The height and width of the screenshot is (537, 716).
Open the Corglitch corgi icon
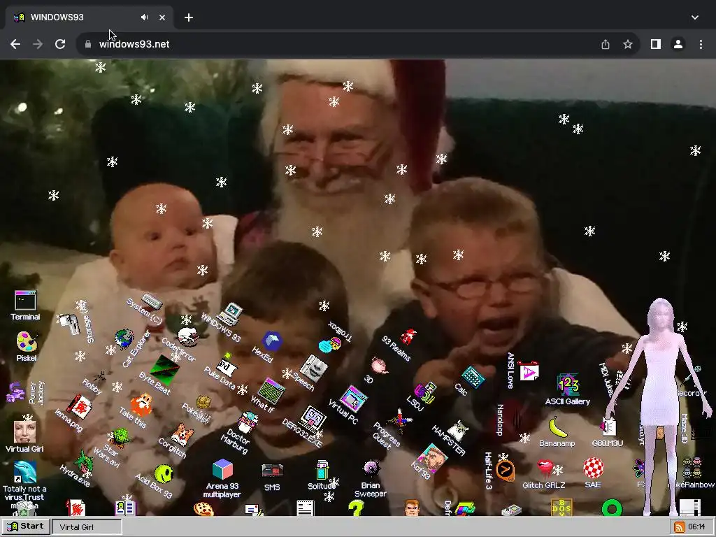coord(182,434)
